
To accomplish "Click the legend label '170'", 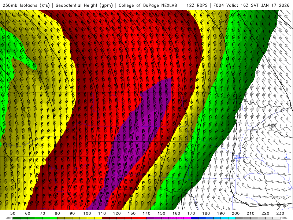I will 191,213.
